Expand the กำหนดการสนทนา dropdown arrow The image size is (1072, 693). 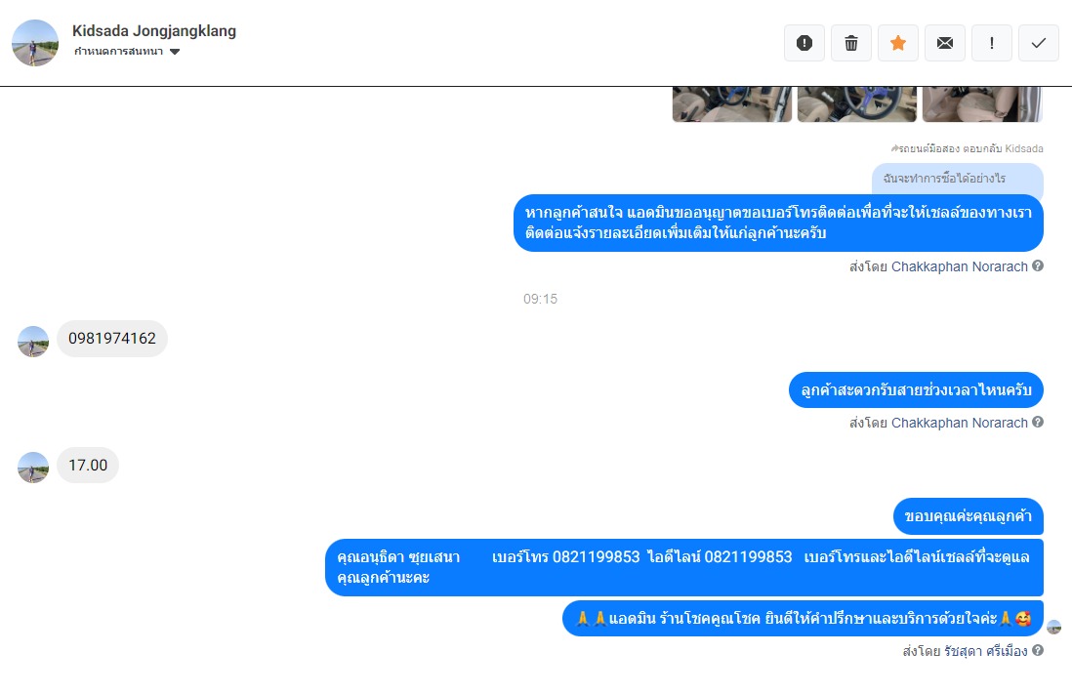[x=175, y=52]
